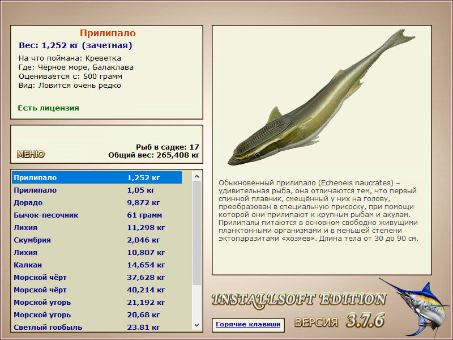This screenshot has width=453, height=340.
Task: Click the Где: Чёрное море, Балаклава line
Action: point(76,67)
